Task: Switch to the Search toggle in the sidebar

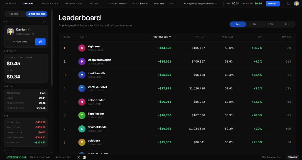Action: click(x=15, y=14)
